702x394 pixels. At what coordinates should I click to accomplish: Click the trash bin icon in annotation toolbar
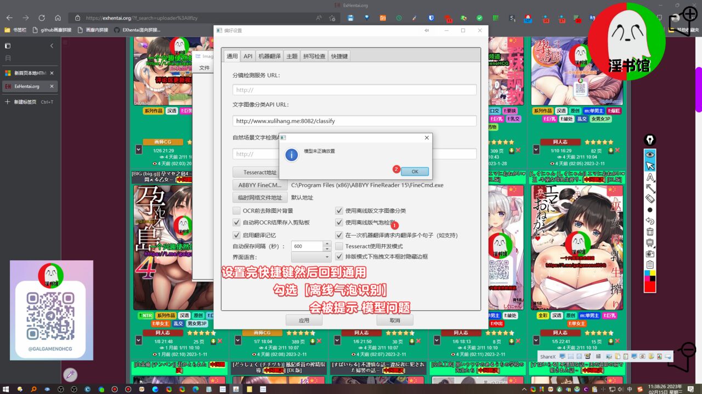pos(650,232)
